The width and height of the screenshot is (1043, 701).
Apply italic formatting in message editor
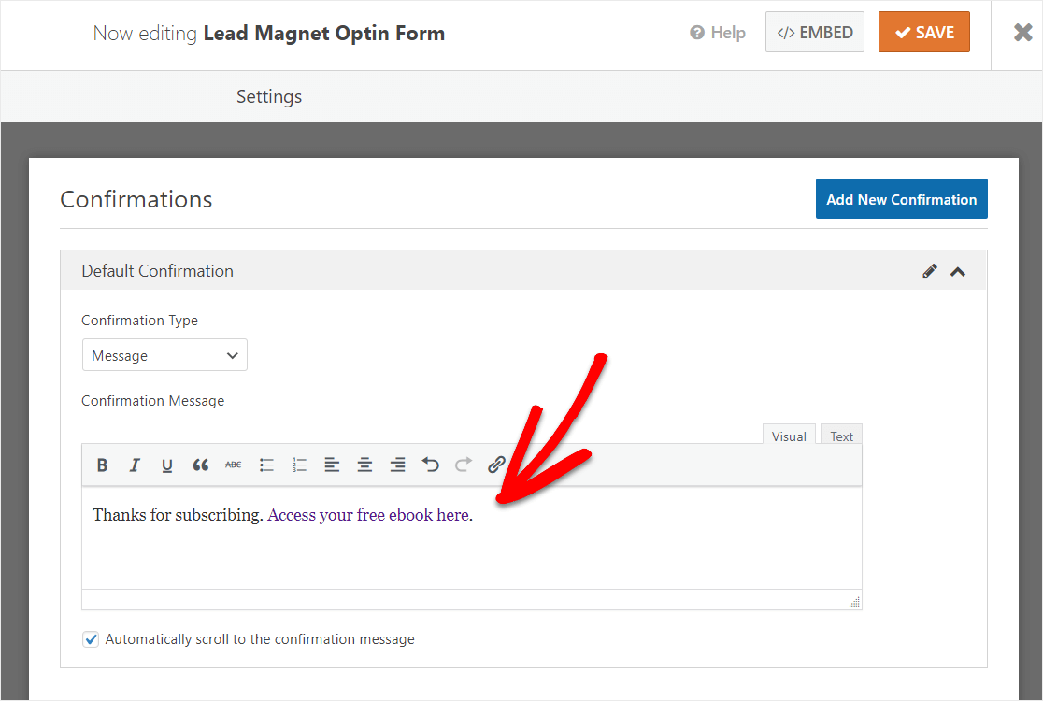135,465
